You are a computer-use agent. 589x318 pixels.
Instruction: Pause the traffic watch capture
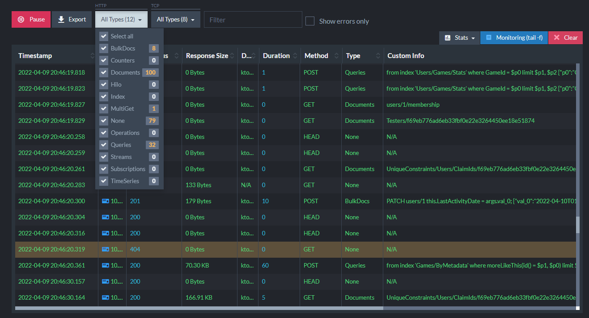31,20
